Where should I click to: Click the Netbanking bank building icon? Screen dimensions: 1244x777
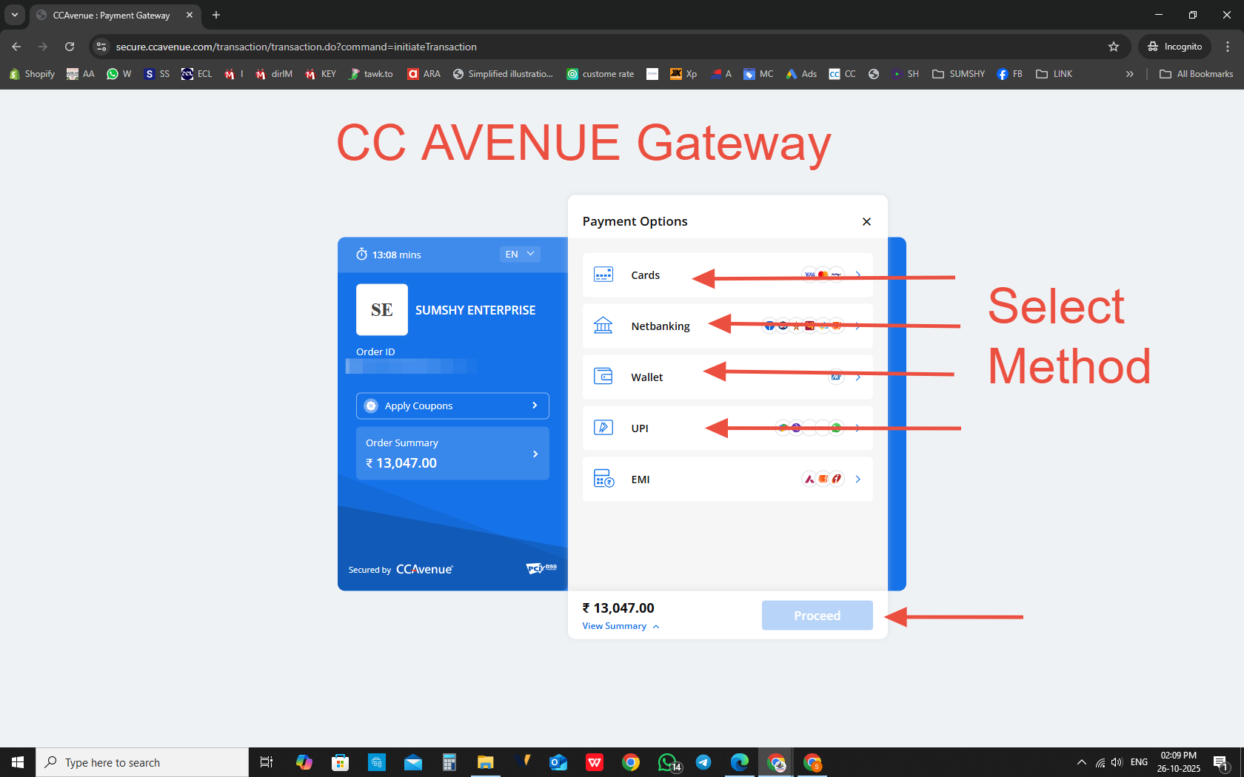(603, 326)
